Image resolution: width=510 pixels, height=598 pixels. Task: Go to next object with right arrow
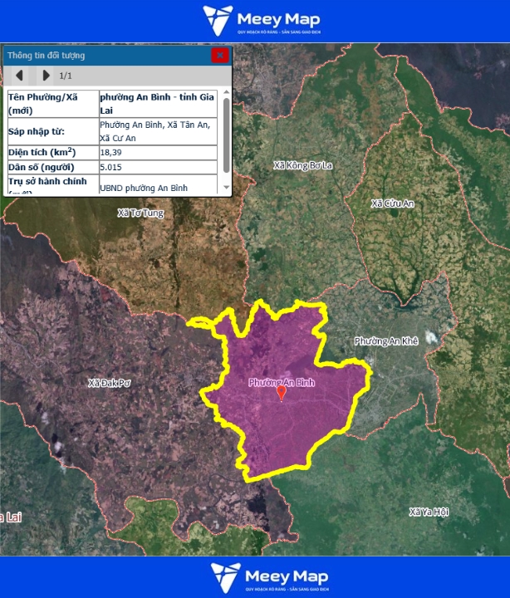46,76
